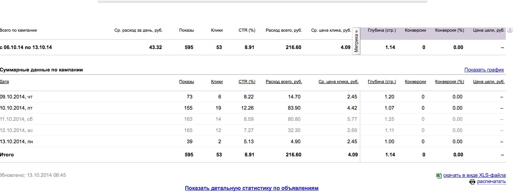514x195 pixels.
Task: Click the Обновлено: 13.10.2014 08:45 timestamp
Action: [33, 175]
